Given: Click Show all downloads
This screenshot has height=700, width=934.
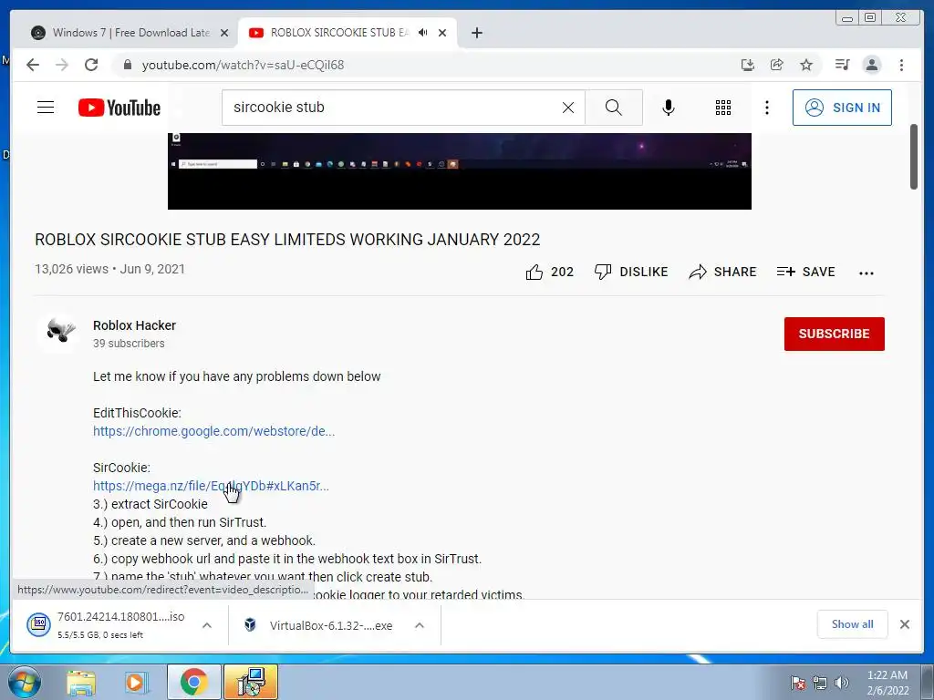Looking at the screenshot, I should [853, 623].
